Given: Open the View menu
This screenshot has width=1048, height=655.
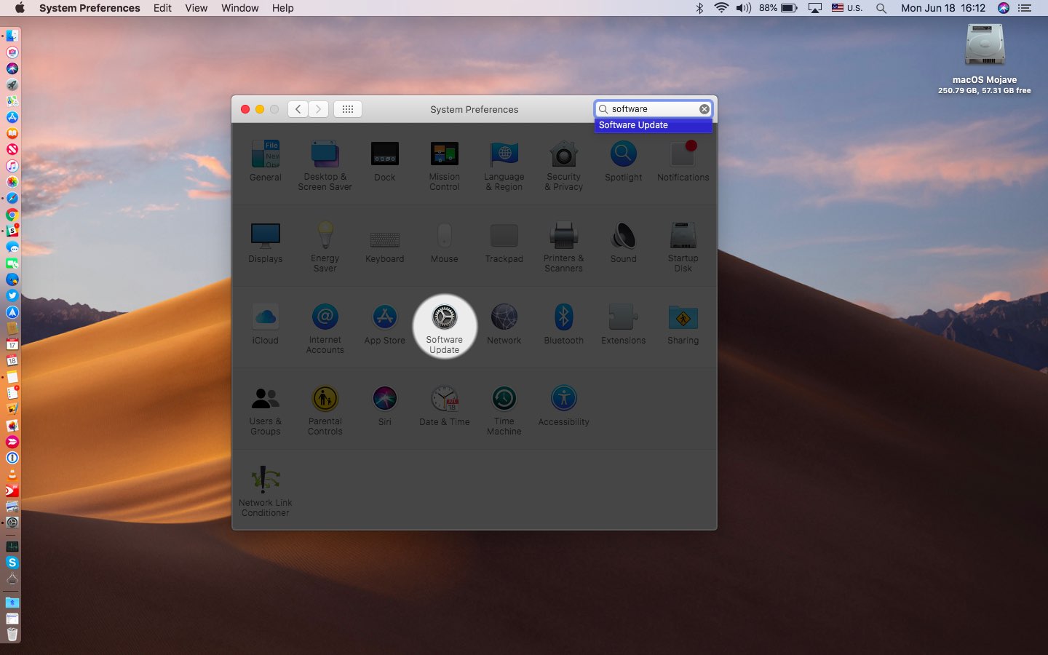Looking at the screenshot, I should (x=196, y=8).
